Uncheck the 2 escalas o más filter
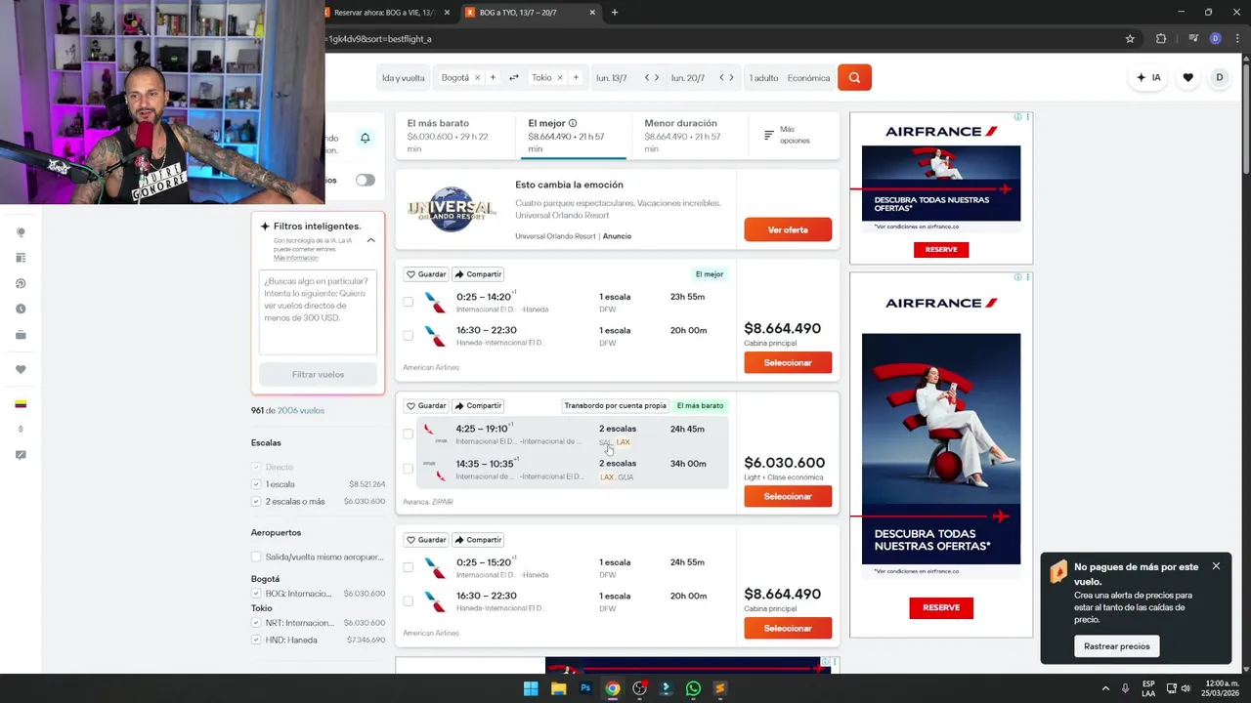 (256, 501)
